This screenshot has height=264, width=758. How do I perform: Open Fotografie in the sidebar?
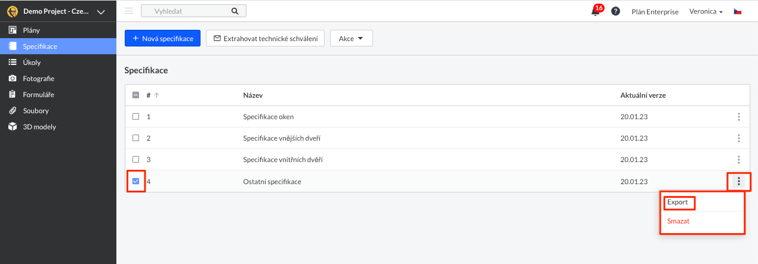[x=39, y=79]
